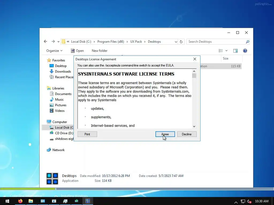Viewport: 274px width, 205px height.
Task: Select Local Disk (C:) in address bar
Action: click(81, 42)
